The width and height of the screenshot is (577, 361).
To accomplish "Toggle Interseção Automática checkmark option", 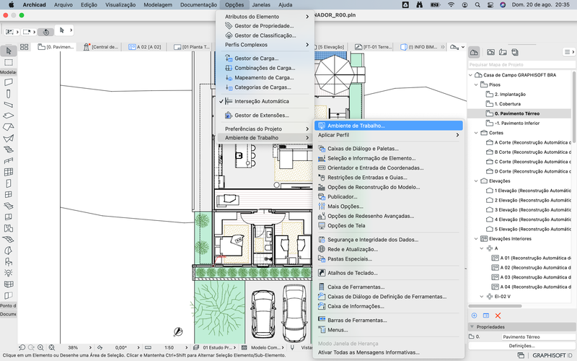I will 261,101.
